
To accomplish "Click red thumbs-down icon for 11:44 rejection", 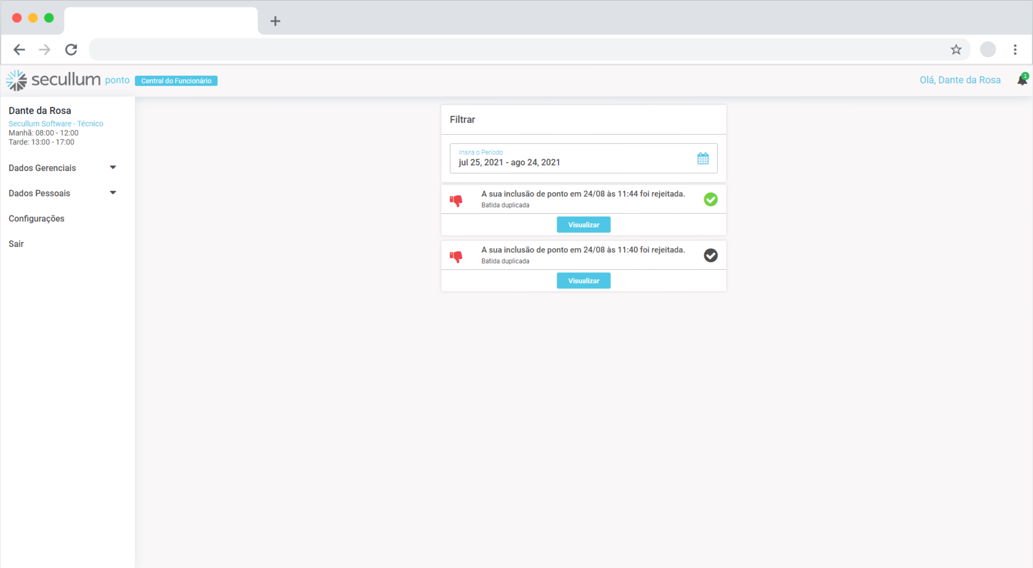I will (456, 200).
